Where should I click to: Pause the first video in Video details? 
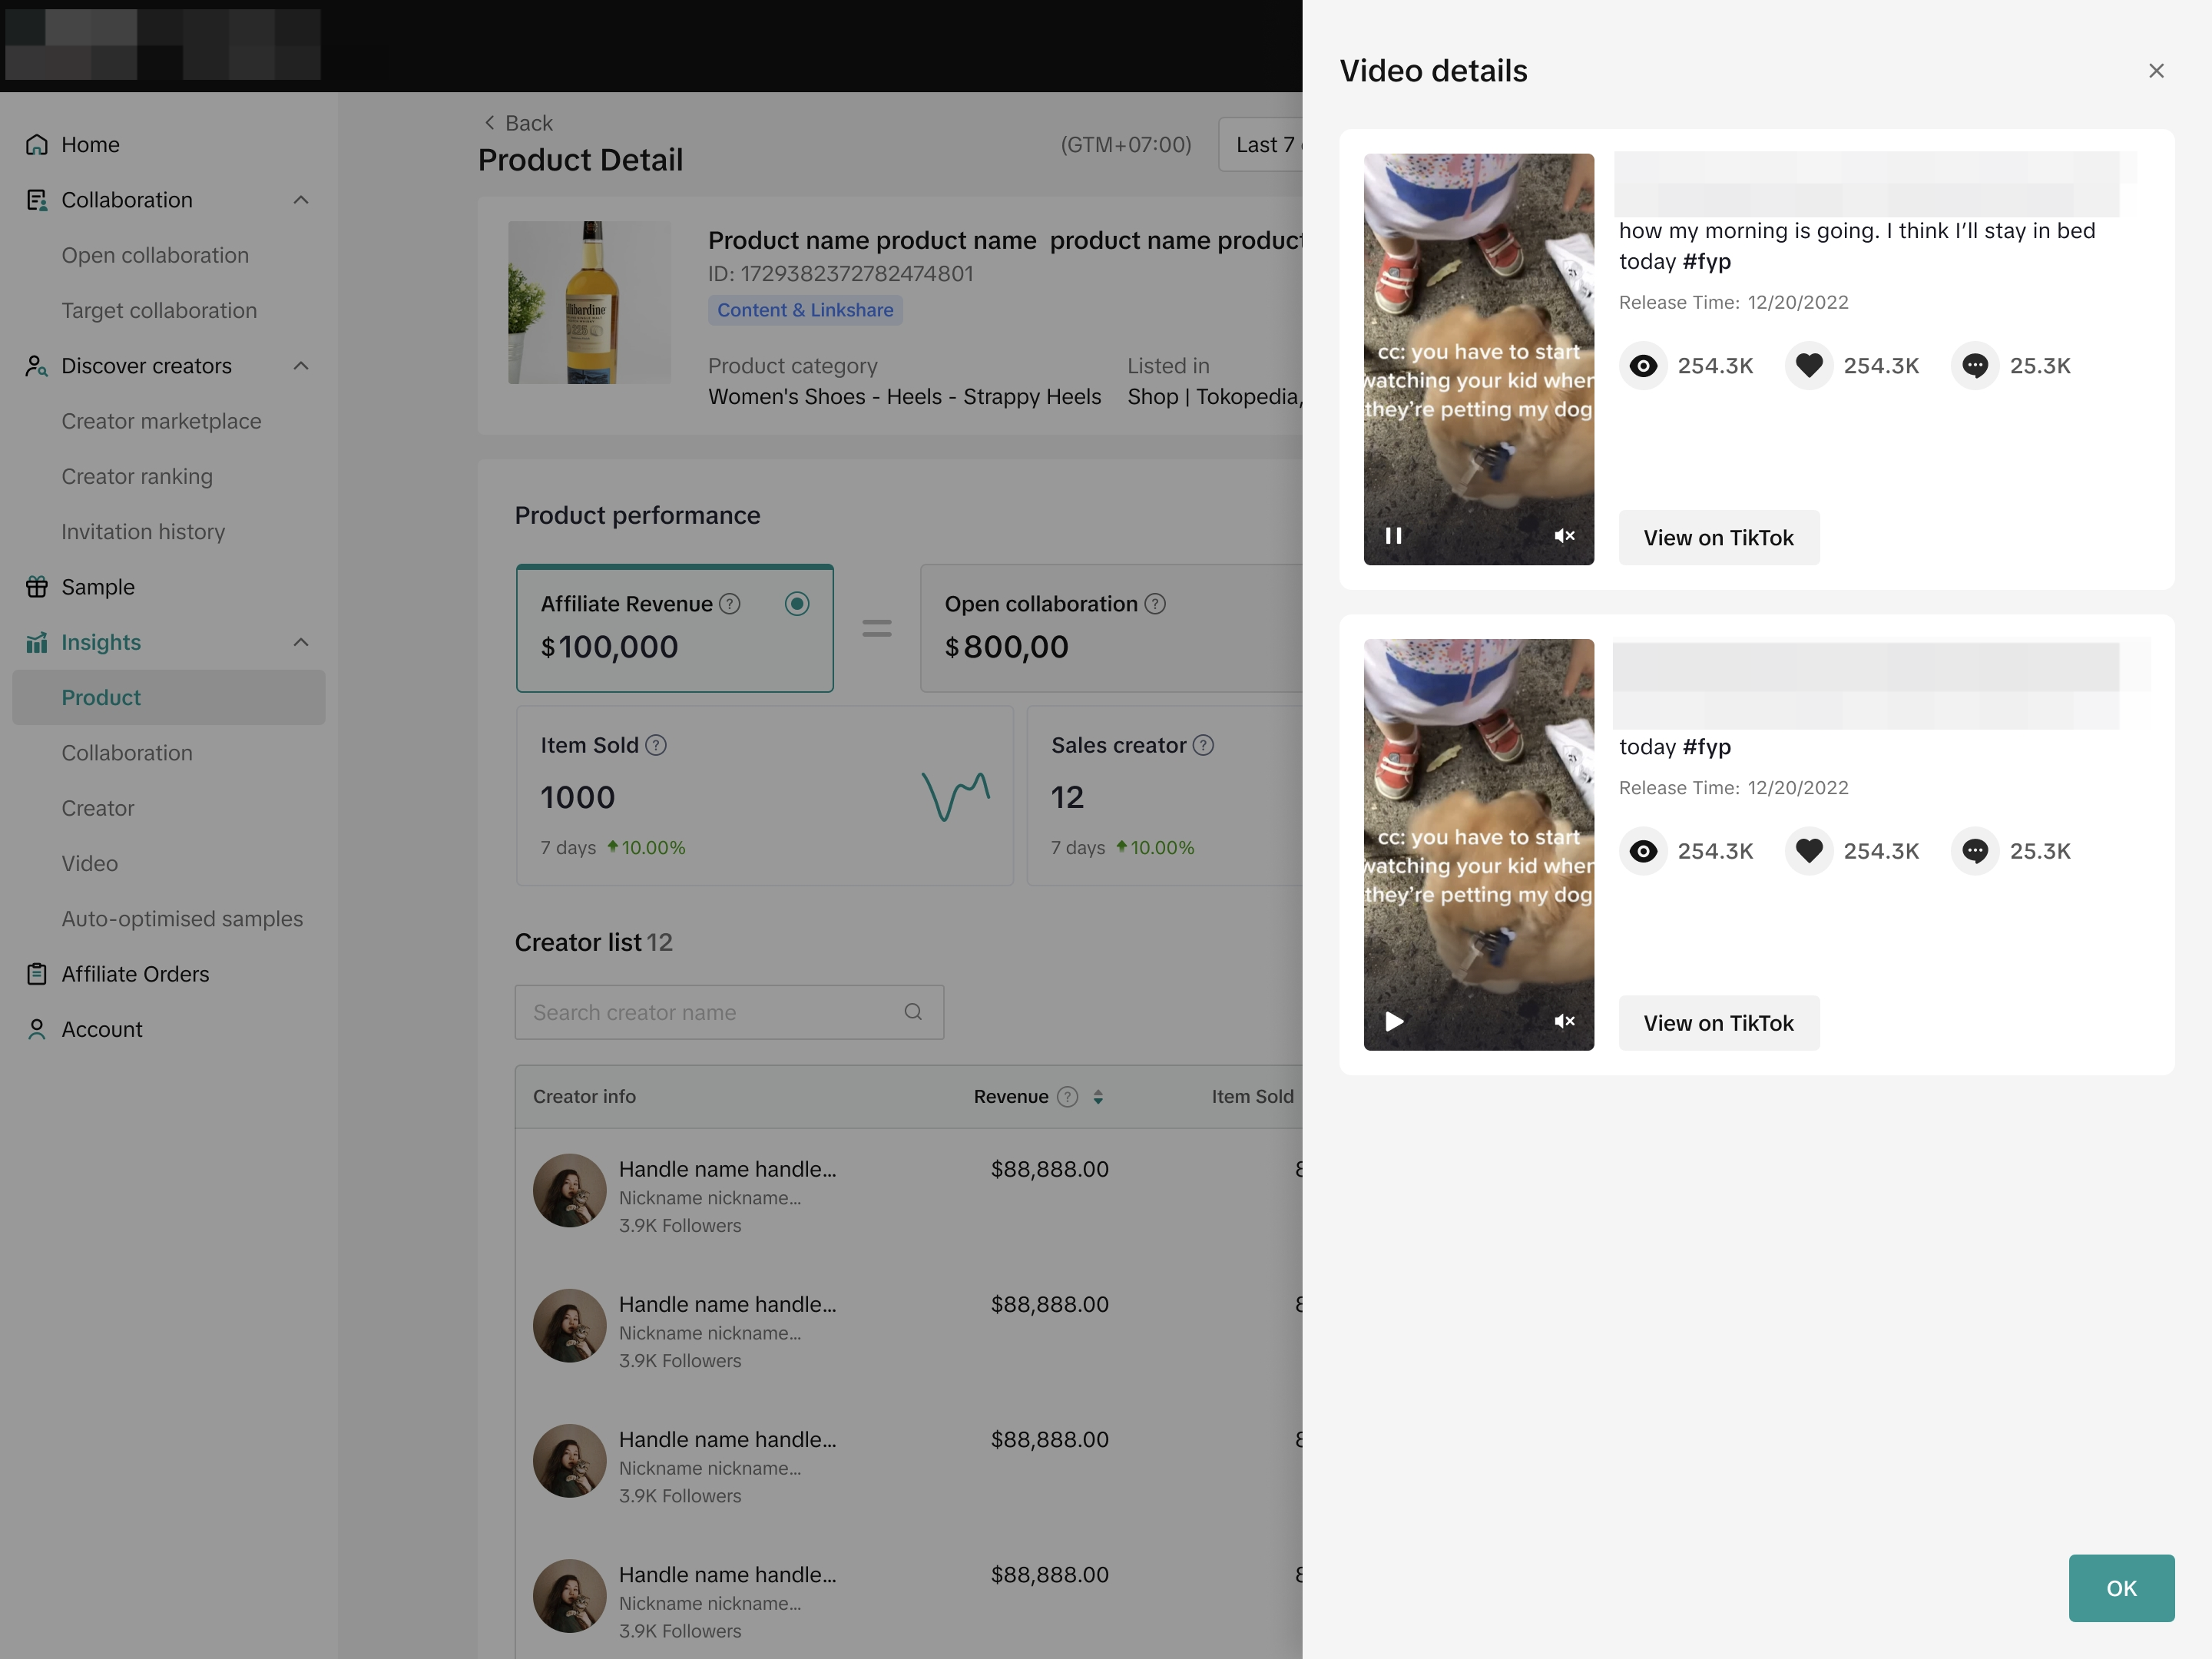click(1393, 536)
